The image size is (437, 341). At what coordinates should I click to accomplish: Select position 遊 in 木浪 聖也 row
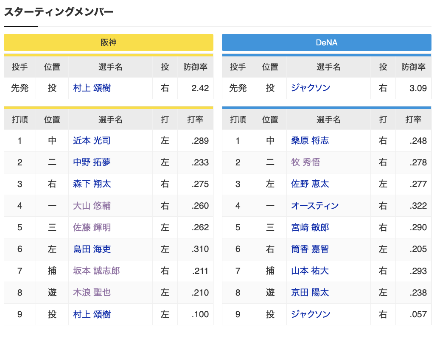tap(52, 292)
